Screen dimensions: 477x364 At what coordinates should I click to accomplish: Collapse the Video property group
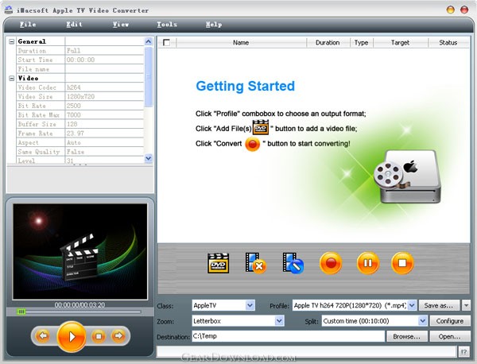[x=12, y=79]
